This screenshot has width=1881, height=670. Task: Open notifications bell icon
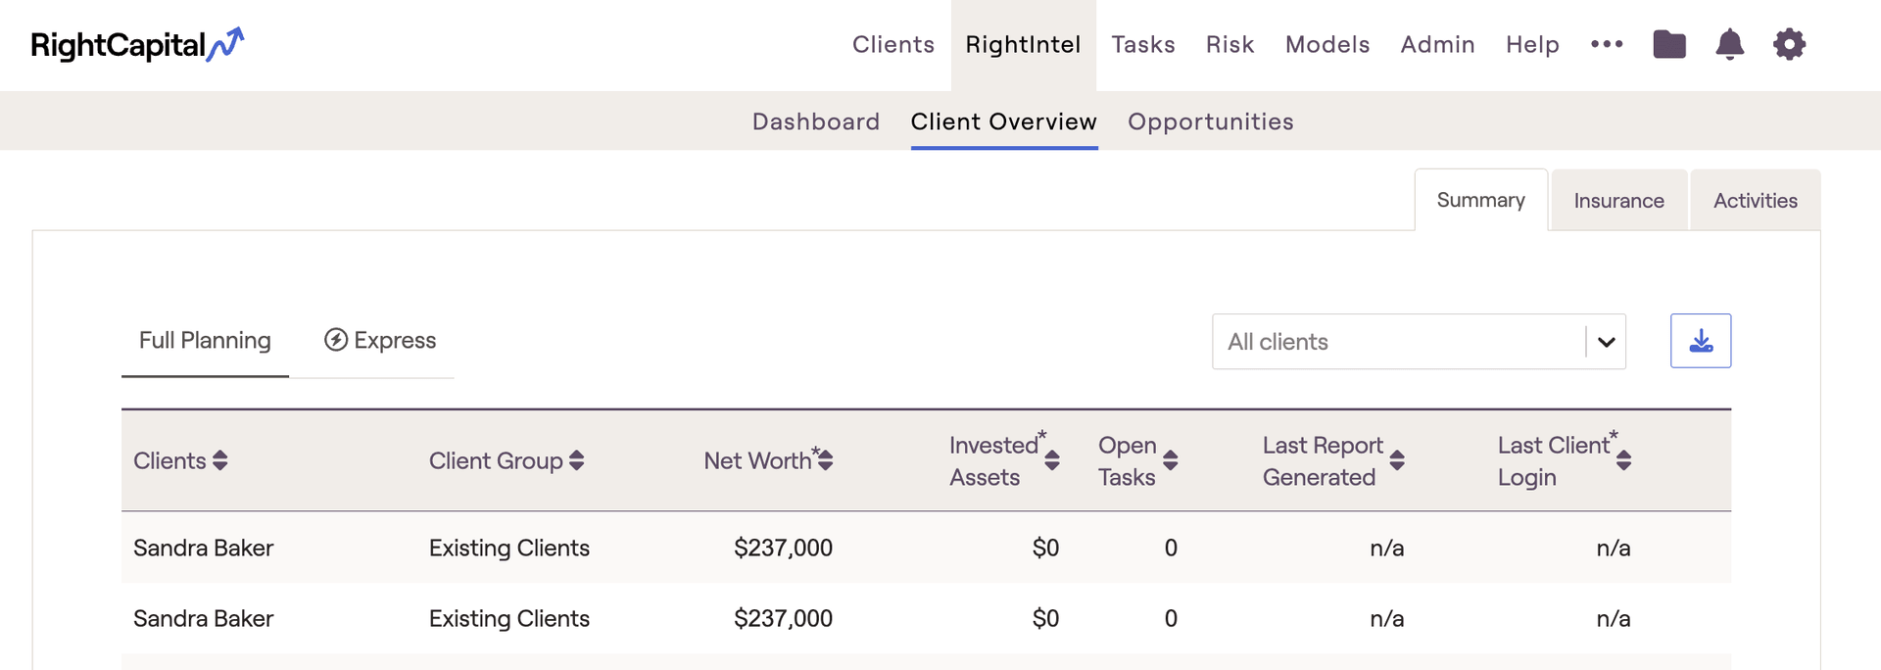(1729, 44)
